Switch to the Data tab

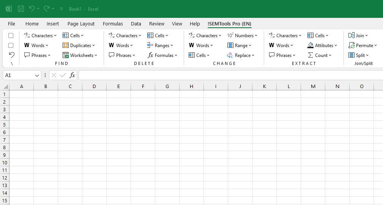click(x=136, y=24)
